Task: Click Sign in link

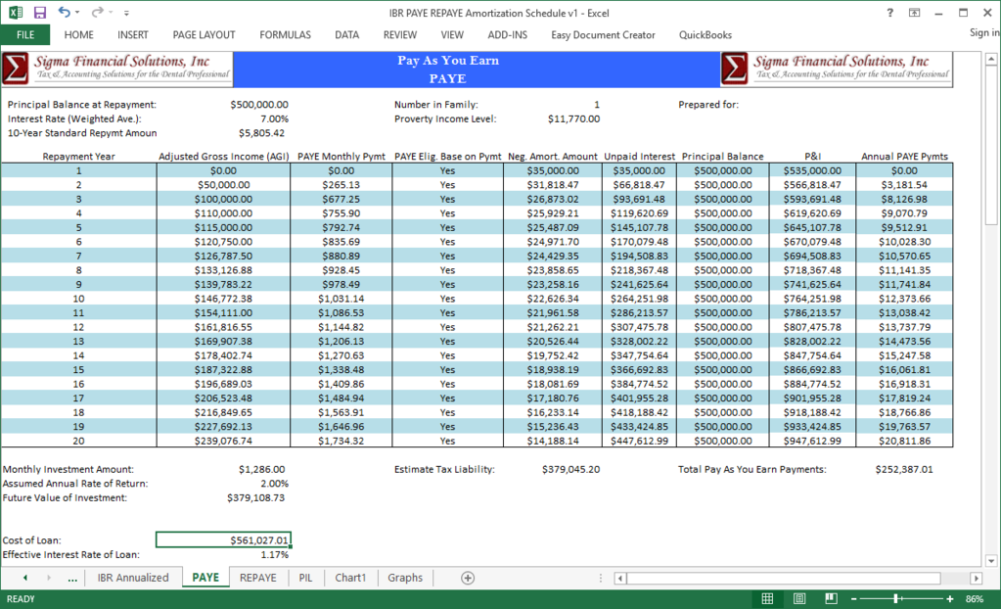Action: (983, 32)
